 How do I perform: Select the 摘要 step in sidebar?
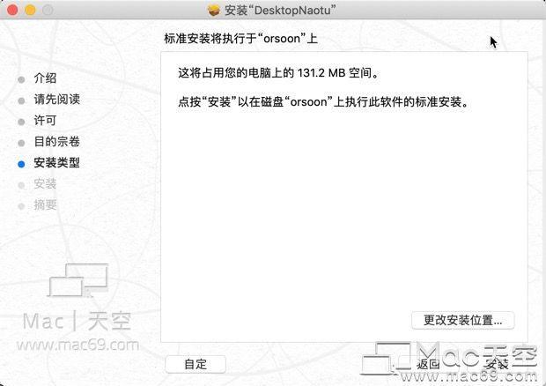(x=45, y=205)
